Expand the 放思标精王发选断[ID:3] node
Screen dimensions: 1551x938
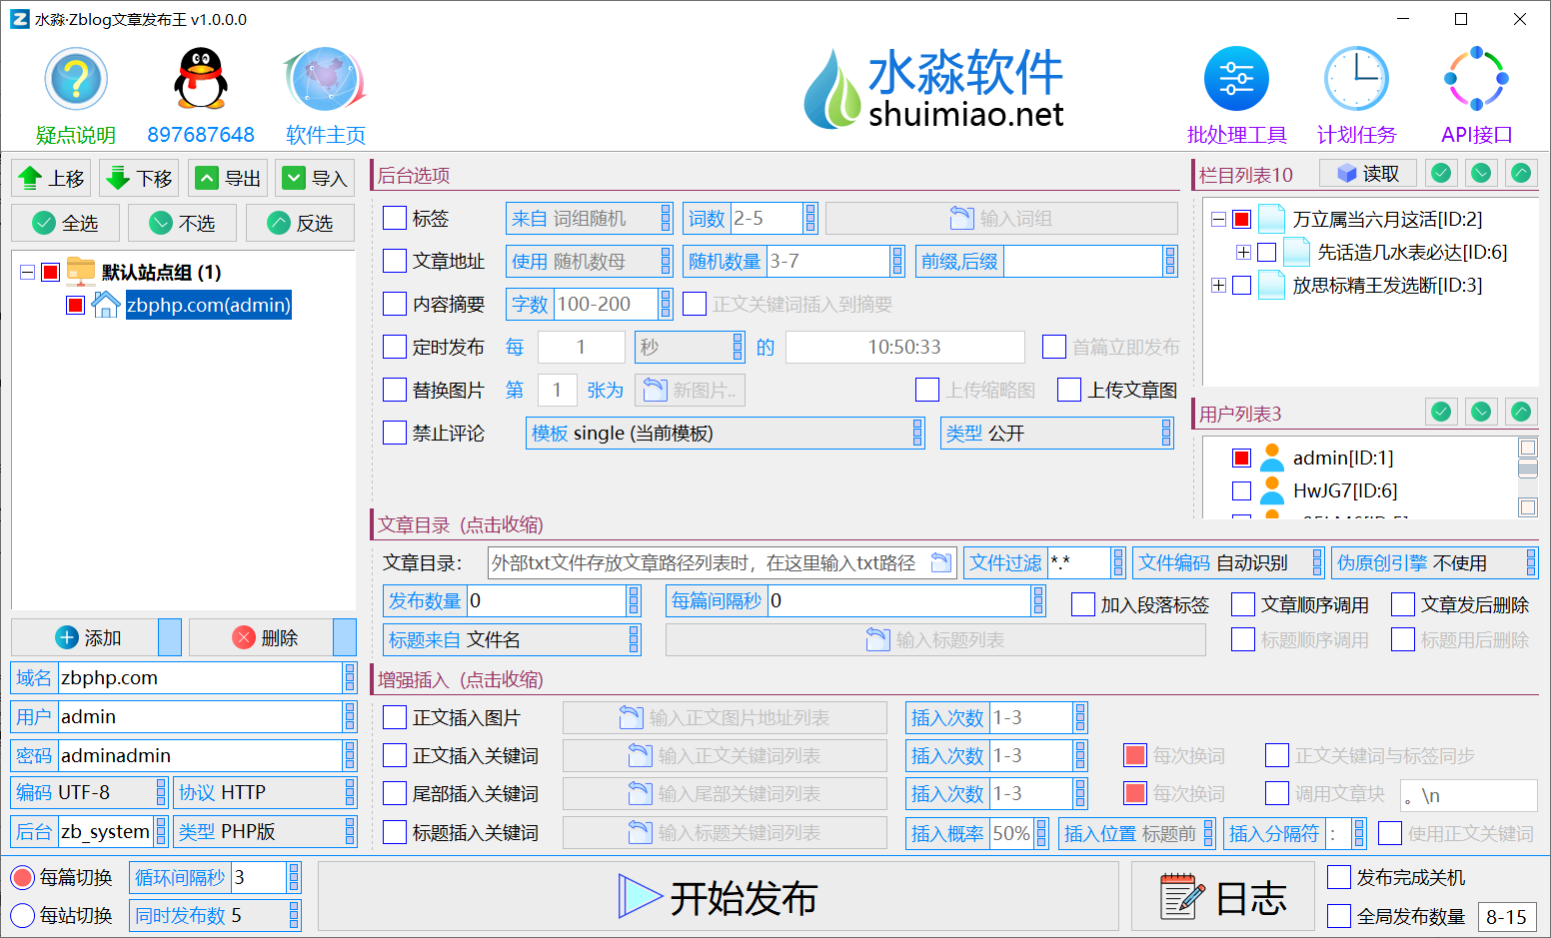[x=1218, y=286]
